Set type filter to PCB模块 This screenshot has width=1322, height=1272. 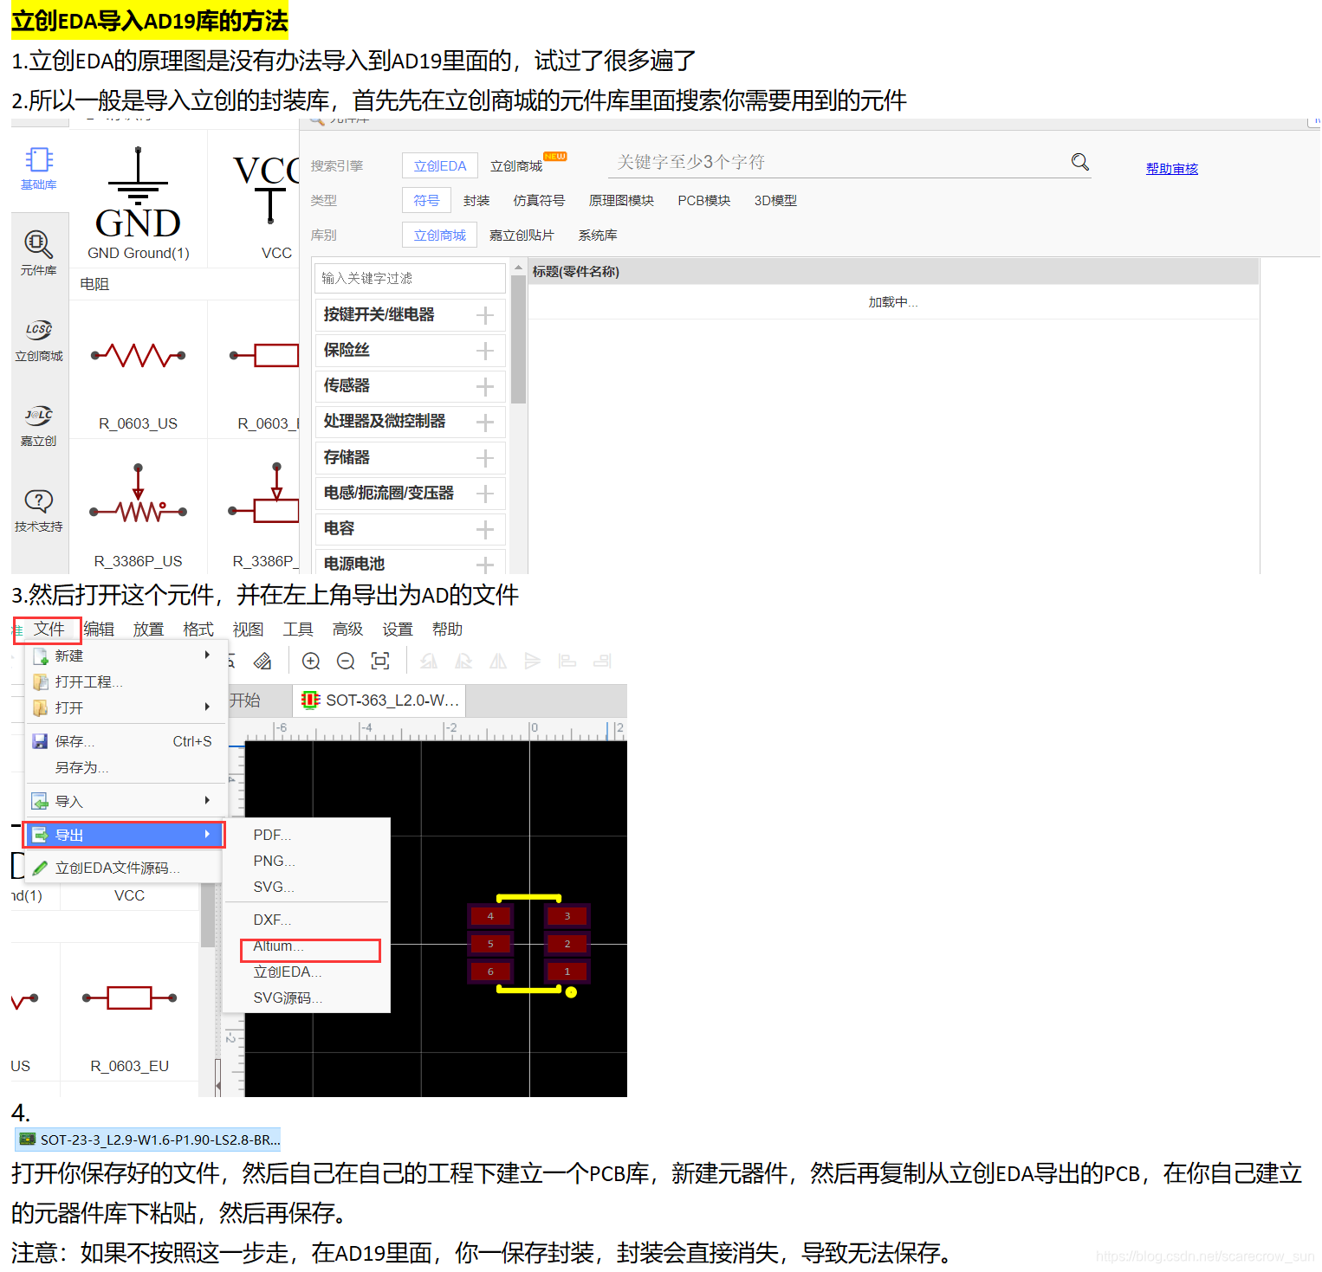pos(703,200)
